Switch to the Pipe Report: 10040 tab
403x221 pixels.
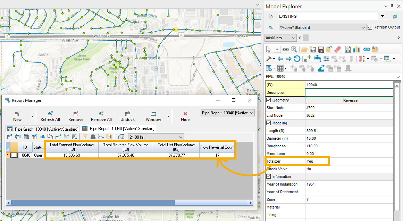tap(118, 128)
